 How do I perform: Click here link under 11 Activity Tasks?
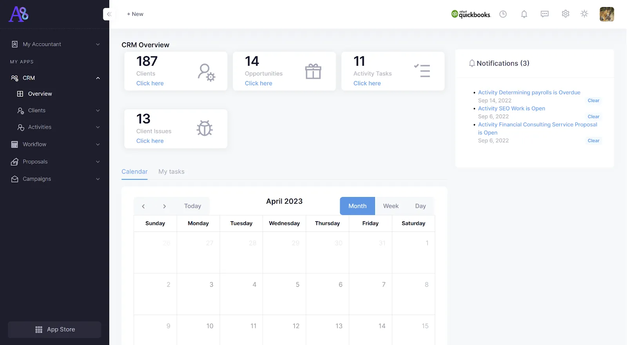(x=367, y=83)
